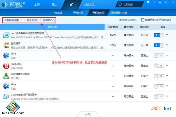Check 隐藏已禁止的开机启动项 checkbox
Screen dimensions: 176x117
(143, 20)
